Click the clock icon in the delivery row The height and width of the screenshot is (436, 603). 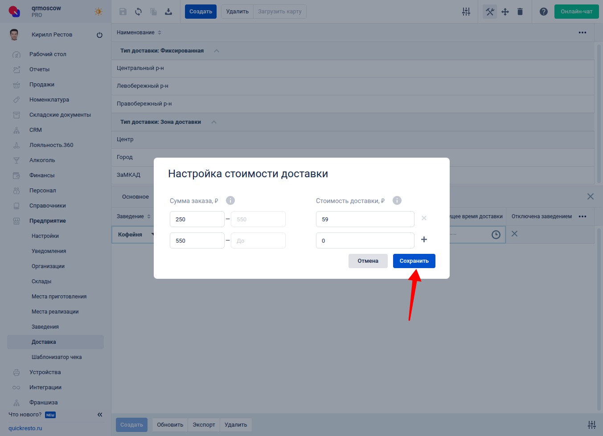496,235
